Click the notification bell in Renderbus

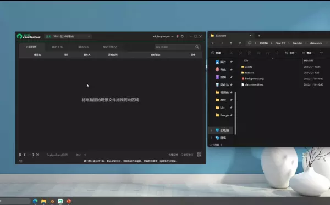pos(178,37)
